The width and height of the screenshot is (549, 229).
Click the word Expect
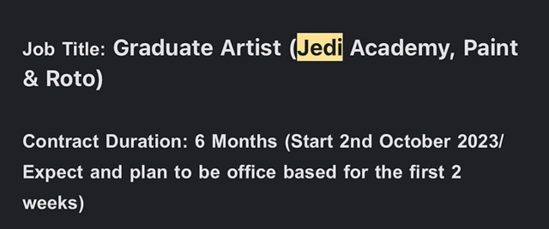pyautogui.click(x=53, y=172)
